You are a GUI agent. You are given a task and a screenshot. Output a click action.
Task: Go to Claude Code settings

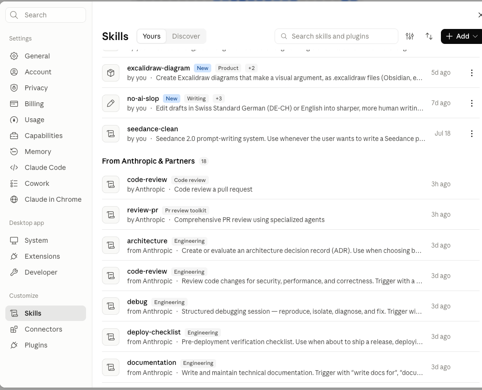(x=45, y=167)
